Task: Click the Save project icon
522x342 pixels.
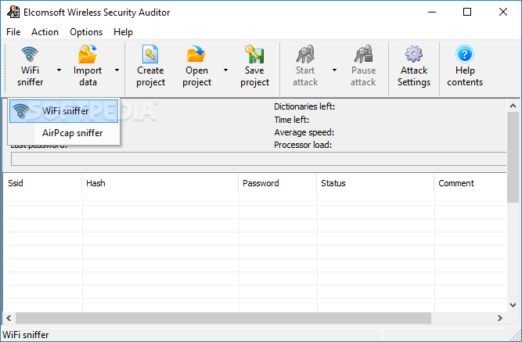Action: click(x=254, y=54)
